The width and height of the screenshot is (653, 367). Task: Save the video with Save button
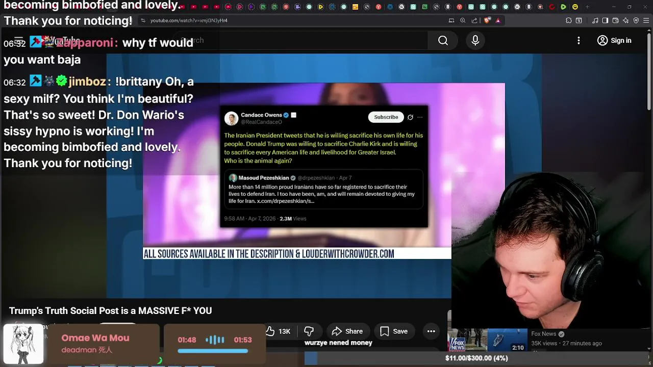[394, 331]
